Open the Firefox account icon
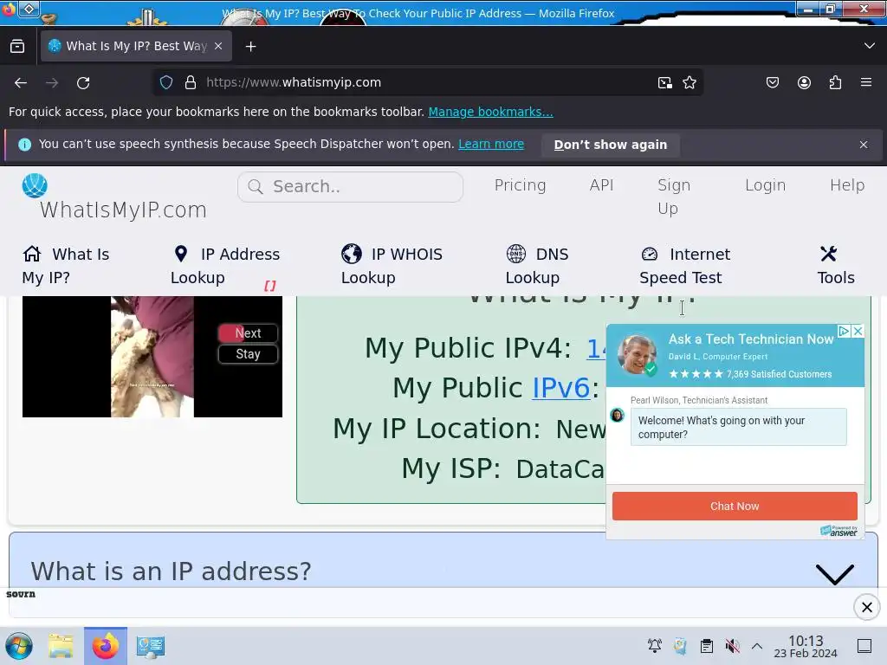Viewport: 887px width, 665px height. pyautogui.click(x=804, y=82)
